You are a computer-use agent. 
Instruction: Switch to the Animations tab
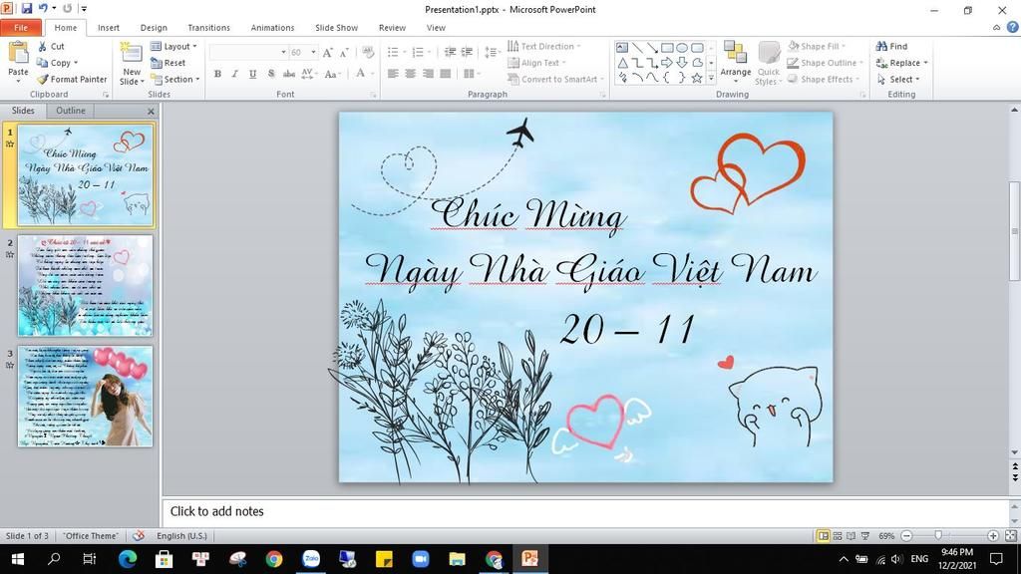point(272,27)
